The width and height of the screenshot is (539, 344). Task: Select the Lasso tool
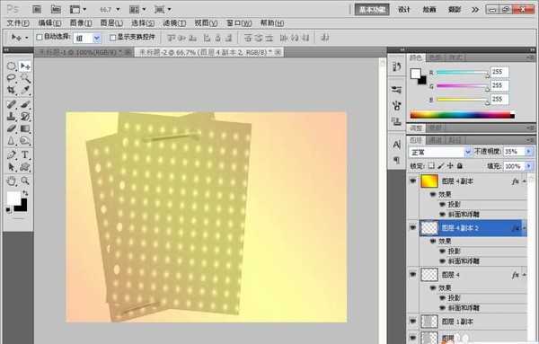tap(12, 78)
